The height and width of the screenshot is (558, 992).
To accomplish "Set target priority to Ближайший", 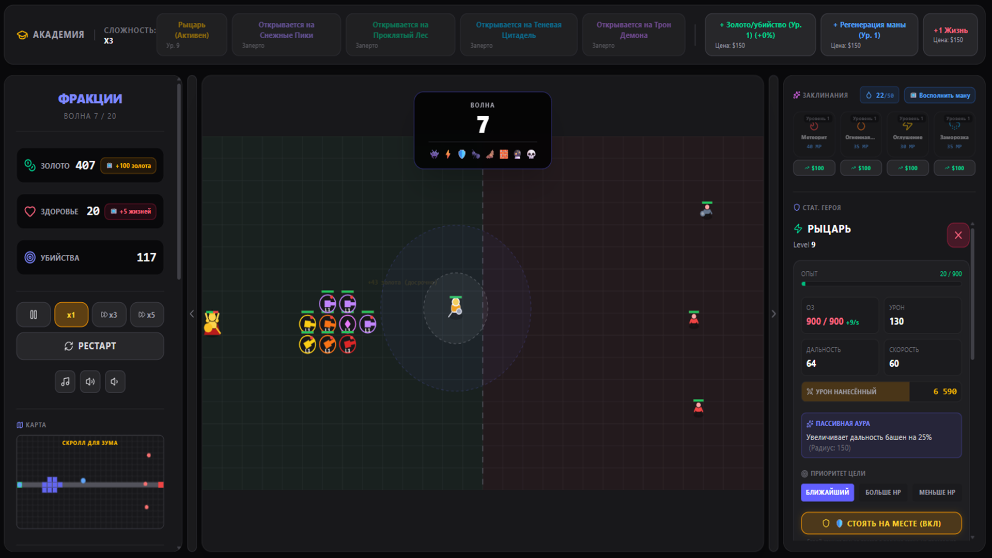I will 827,492.
